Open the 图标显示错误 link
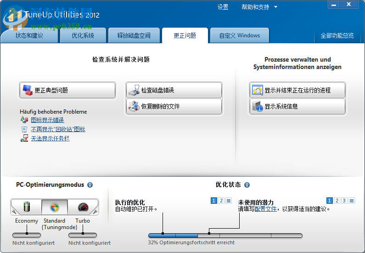The image size is (365, 253). click(x=47, y=120)
